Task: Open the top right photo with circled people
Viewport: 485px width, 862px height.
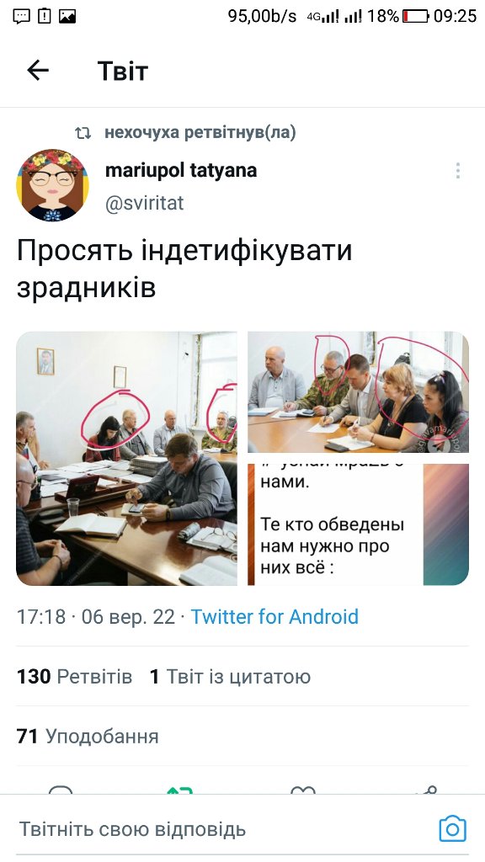Action: 359,392
